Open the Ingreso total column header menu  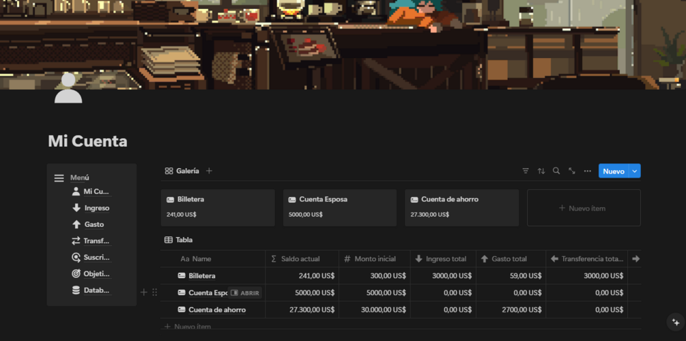pos(443,259)
